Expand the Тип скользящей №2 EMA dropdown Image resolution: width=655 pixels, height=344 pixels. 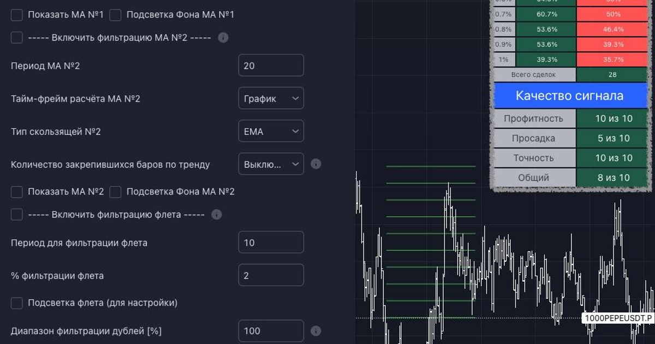click(271, 131)
